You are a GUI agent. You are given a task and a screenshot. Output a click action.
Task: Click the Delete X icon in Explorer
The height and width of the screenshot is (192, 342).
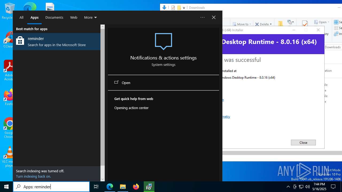click(257, 24)
